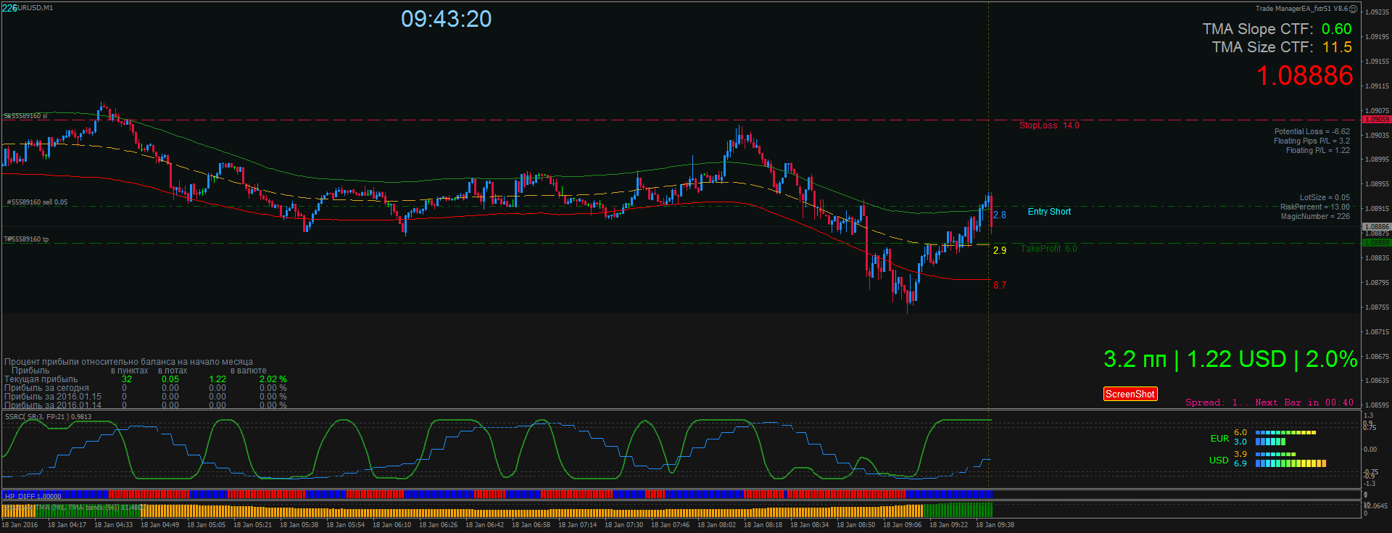Click the 'EURUSD,M1' chart symbol label
This screenshot has height=533, width=1392.
coord(33,8)
